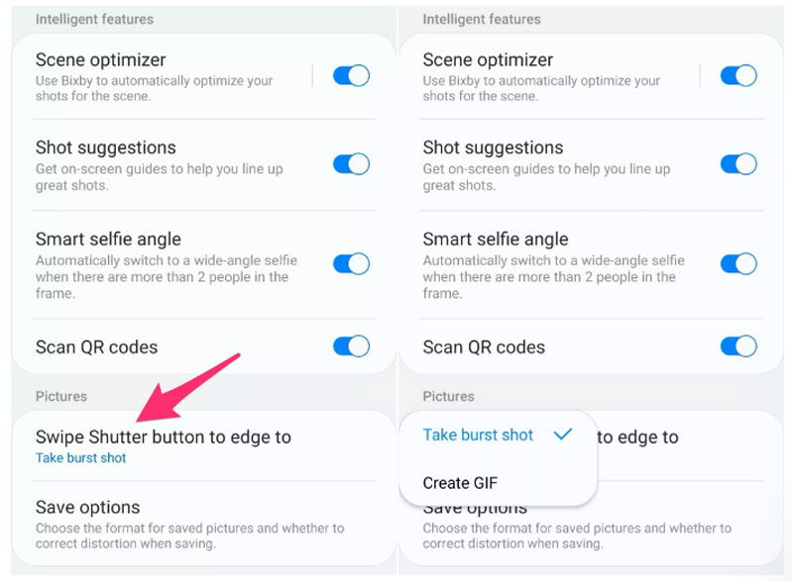The height and width of the screenshot is (581, 792).
Task: Click the small blue Take burst shot value text
Action: tap(81, 458)
